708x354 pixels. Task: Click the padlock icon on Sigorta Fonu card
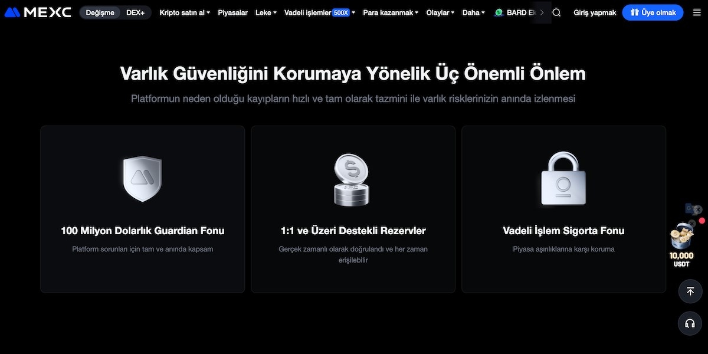pyautogui.click(x=563, y=178)
